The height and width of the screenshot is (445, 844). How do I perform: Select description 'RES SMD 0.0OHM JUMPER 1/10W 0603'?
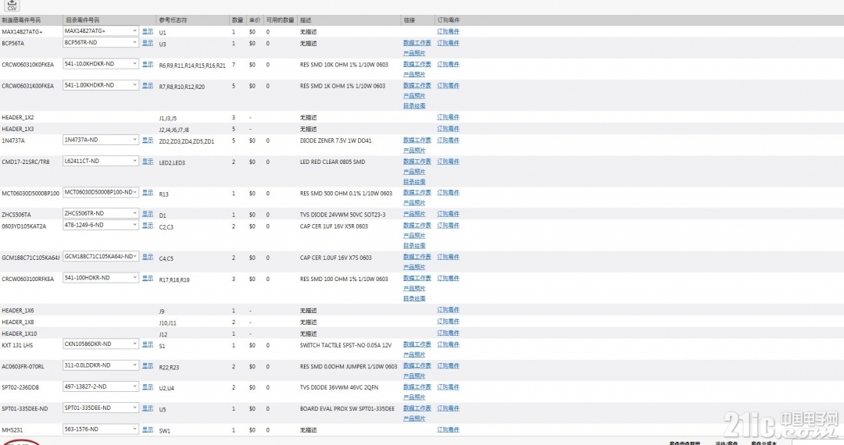[x=349, y=366]
